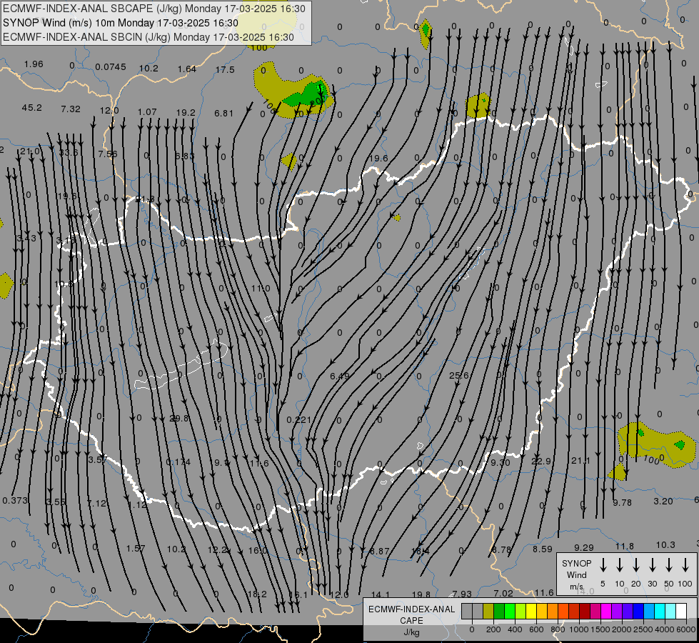Choose the white 6000 J/kg swatch
Viewport: 699px width, 643px height.
tap(681, 612)
